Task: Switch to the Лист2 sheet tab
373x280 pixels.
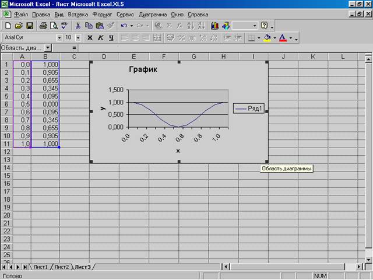Action: pos(62,267)
